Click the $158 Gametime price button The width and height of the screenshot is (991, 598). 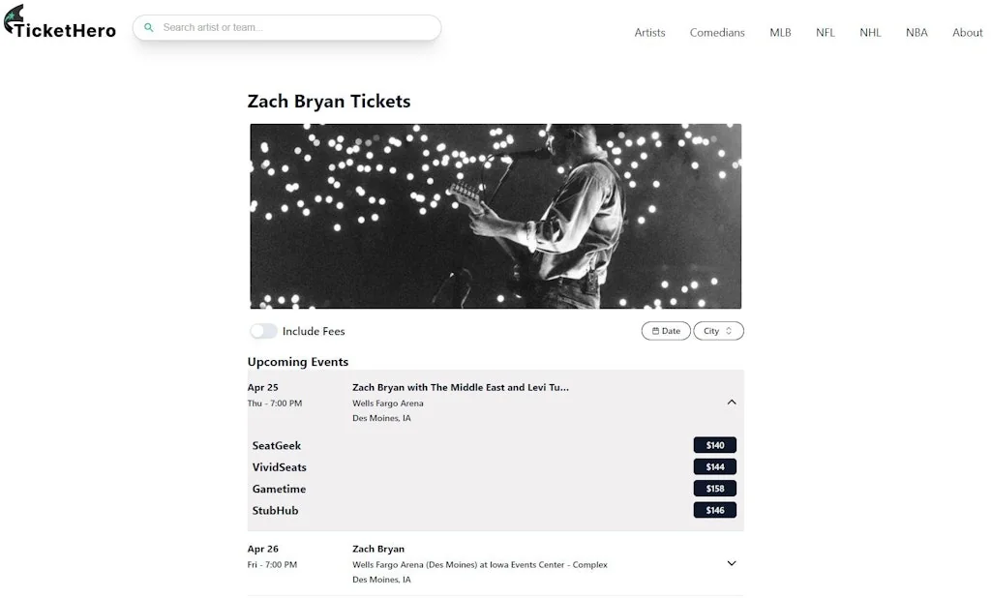[714, 488]
